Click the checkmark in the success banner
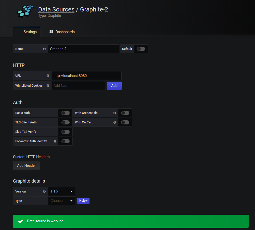 (x=20, y=221)
